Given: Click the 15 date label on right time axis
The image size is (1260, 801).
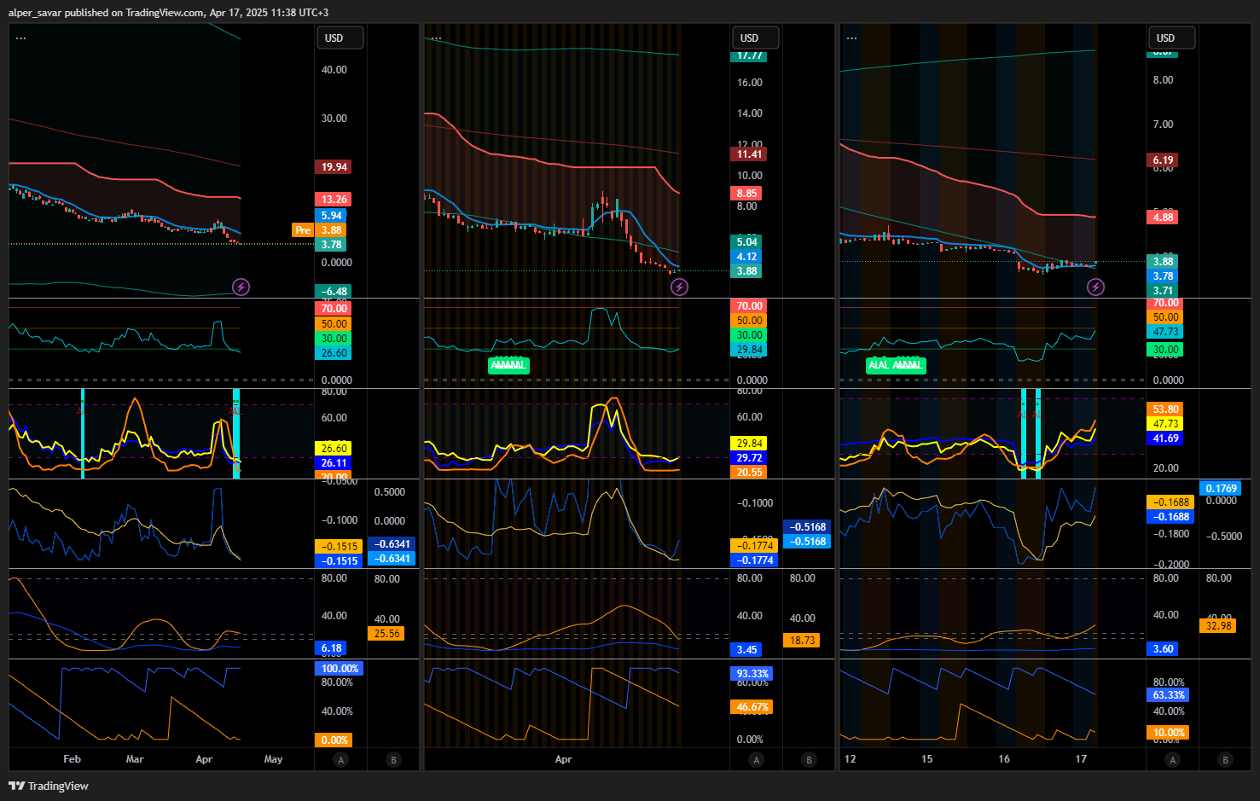Looking at the screenshot, I should tap(926, 759).
